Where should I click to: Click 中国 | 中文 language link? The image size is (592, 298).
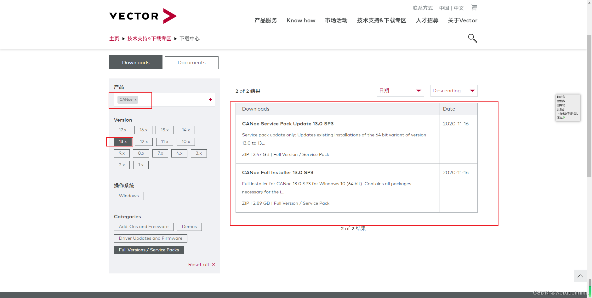tap(452, 8)
